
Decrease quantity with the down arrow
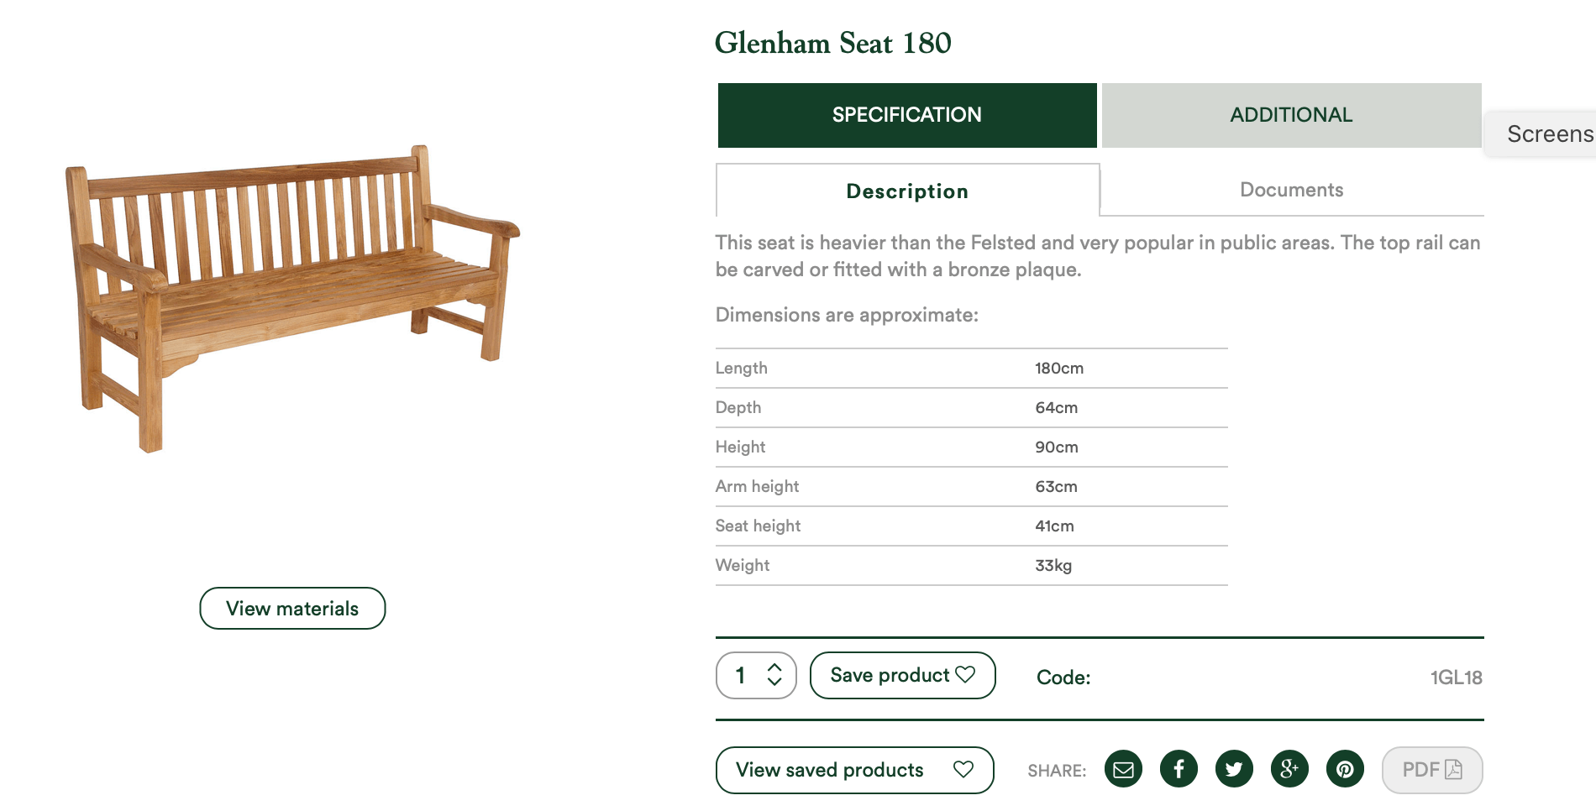click(774, 682)
